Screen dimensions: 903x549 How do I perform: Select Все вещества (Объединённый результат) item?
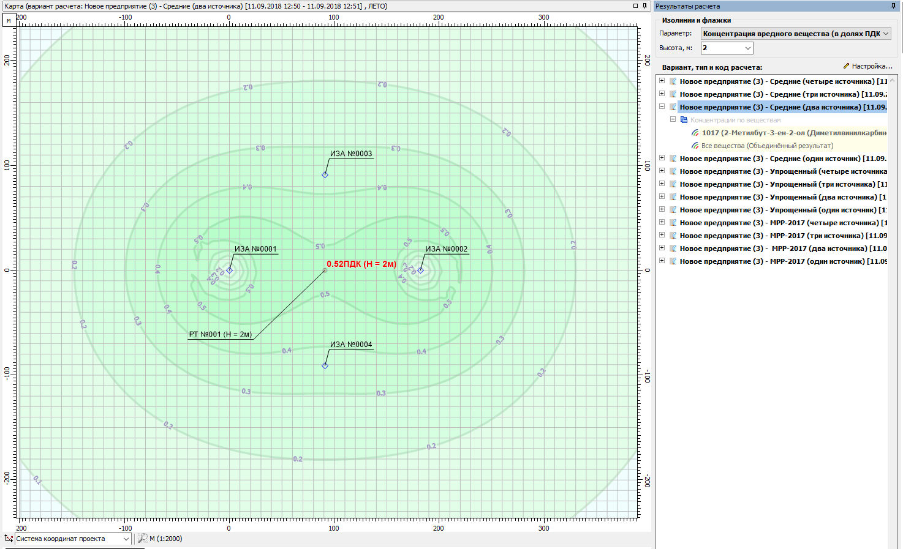point(766,146)
